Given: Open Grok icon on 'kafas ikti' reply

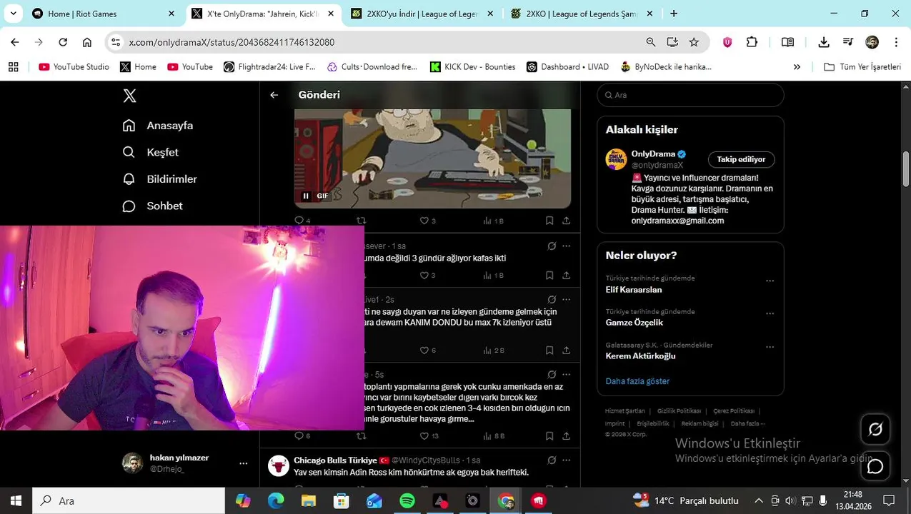Looking at the screenshot, I should pyautogui.click(x=552, y=246).
